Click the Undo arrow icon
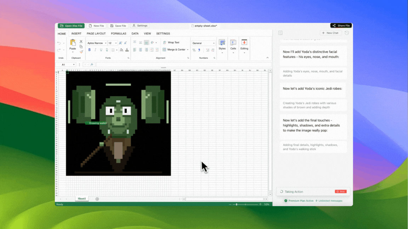Viewport: 408px width, 229px height. [x=59, y=43]
